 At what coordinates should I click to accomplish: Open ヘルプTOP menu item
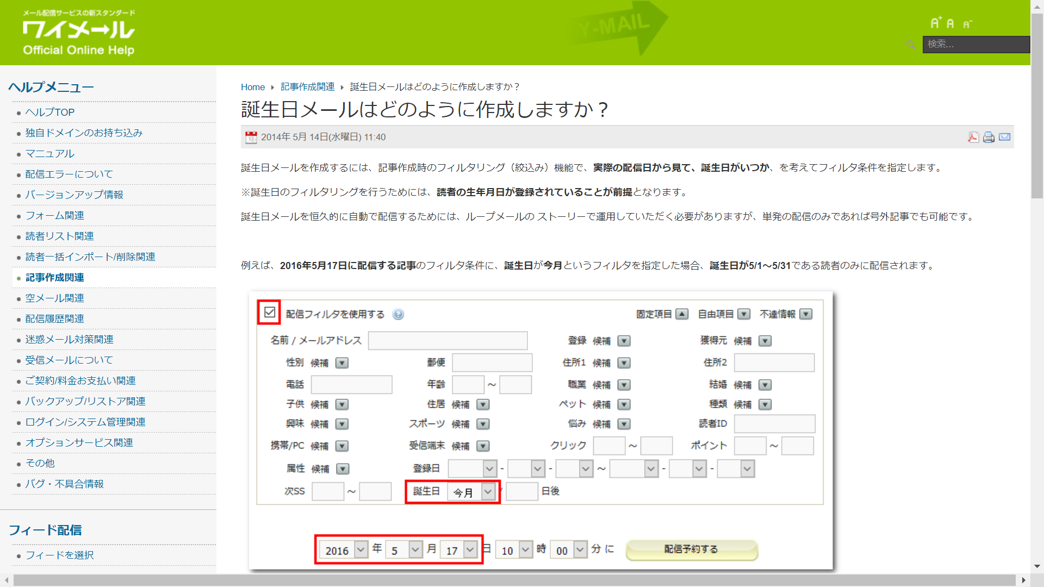(x=50, y=113)
